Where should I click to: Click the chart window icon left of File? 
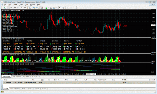click(x=3, y=4)
